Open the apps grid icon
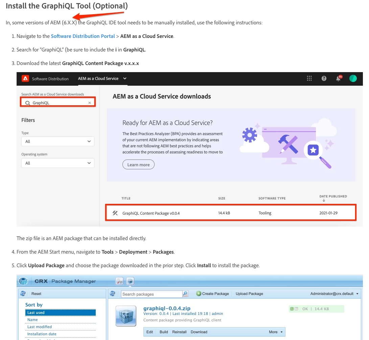Viewport: 369px width, 340px height. tap(309, 79)
